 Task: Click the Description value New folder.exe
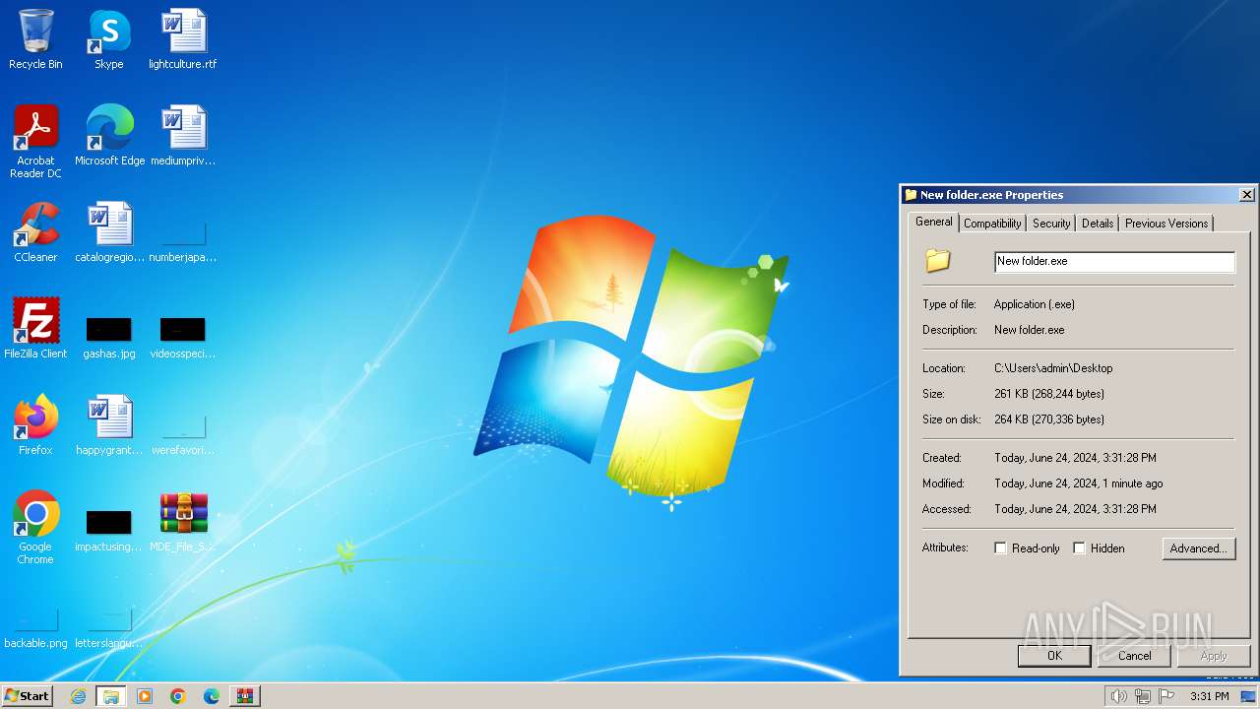(x=1030, y=330)
